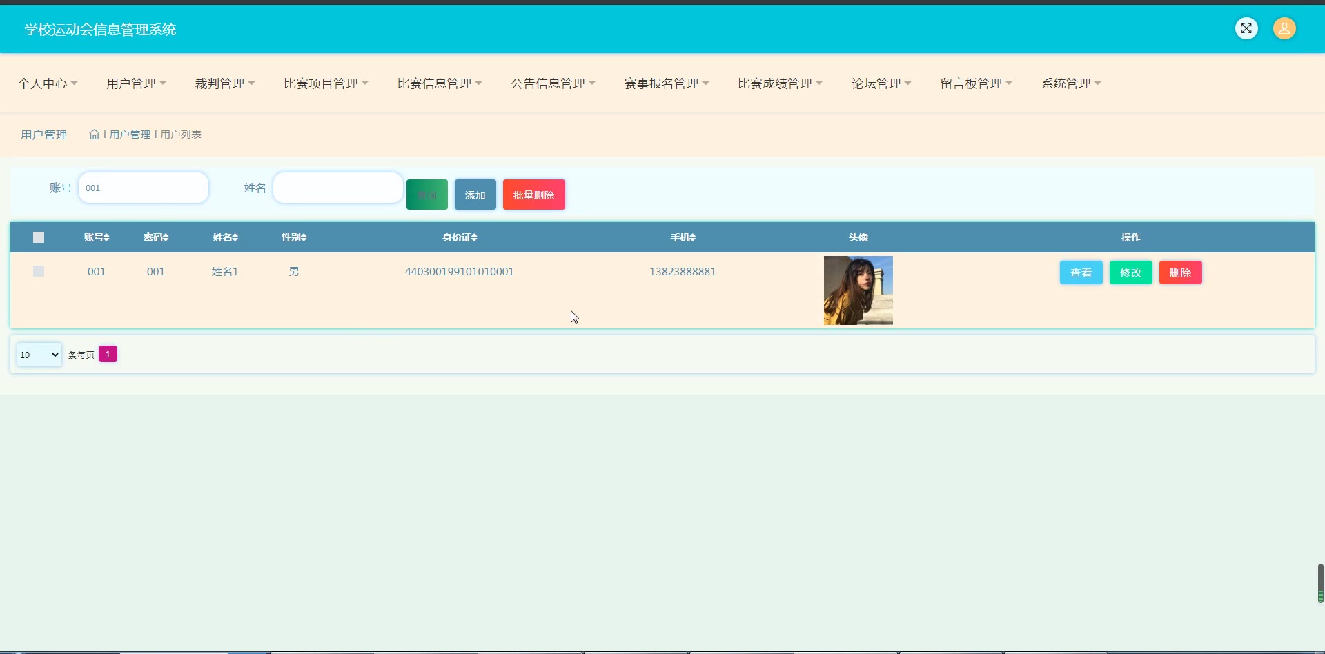
Task: Sort by 性别 column sort arrows
Action: (x=304, y=237)
